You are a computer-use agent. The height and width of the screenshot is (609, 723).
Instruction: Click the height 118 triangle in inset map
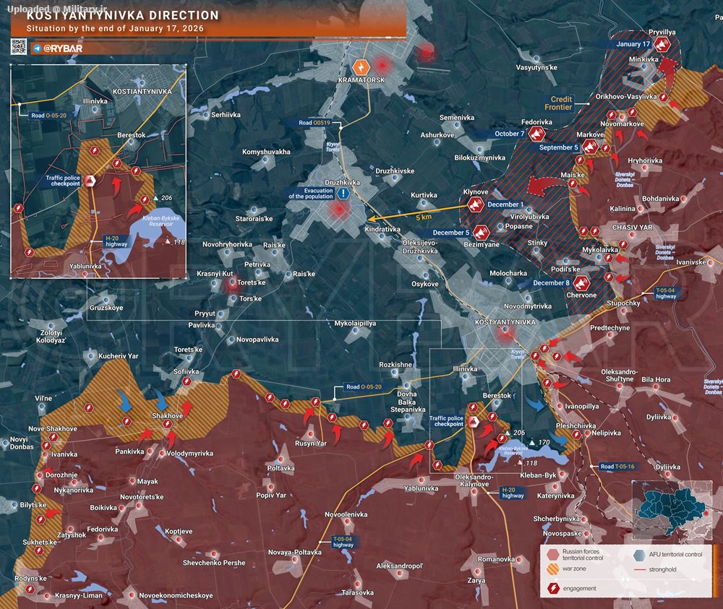168,241
